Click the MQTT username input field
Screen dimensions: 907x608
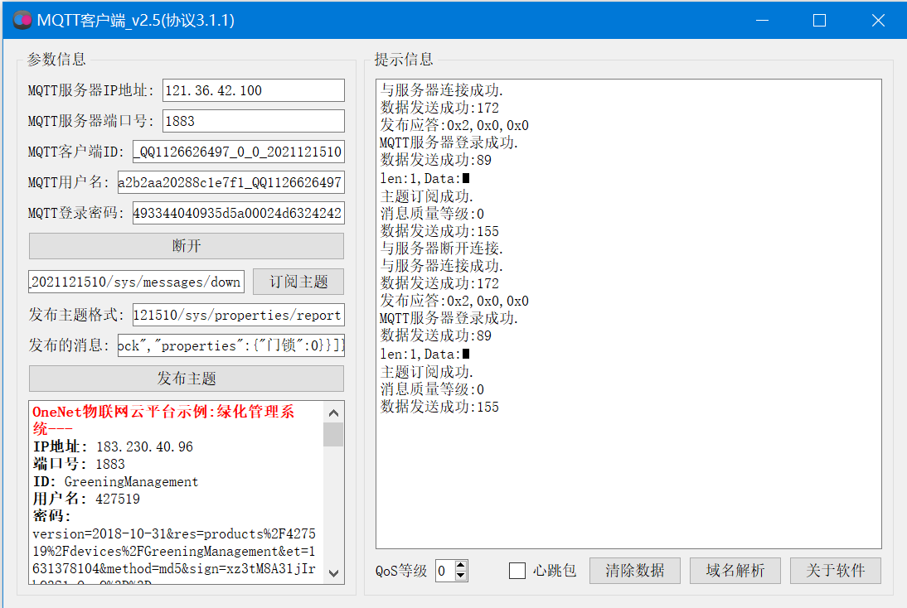pyautogui.click(x=230, y=182)
